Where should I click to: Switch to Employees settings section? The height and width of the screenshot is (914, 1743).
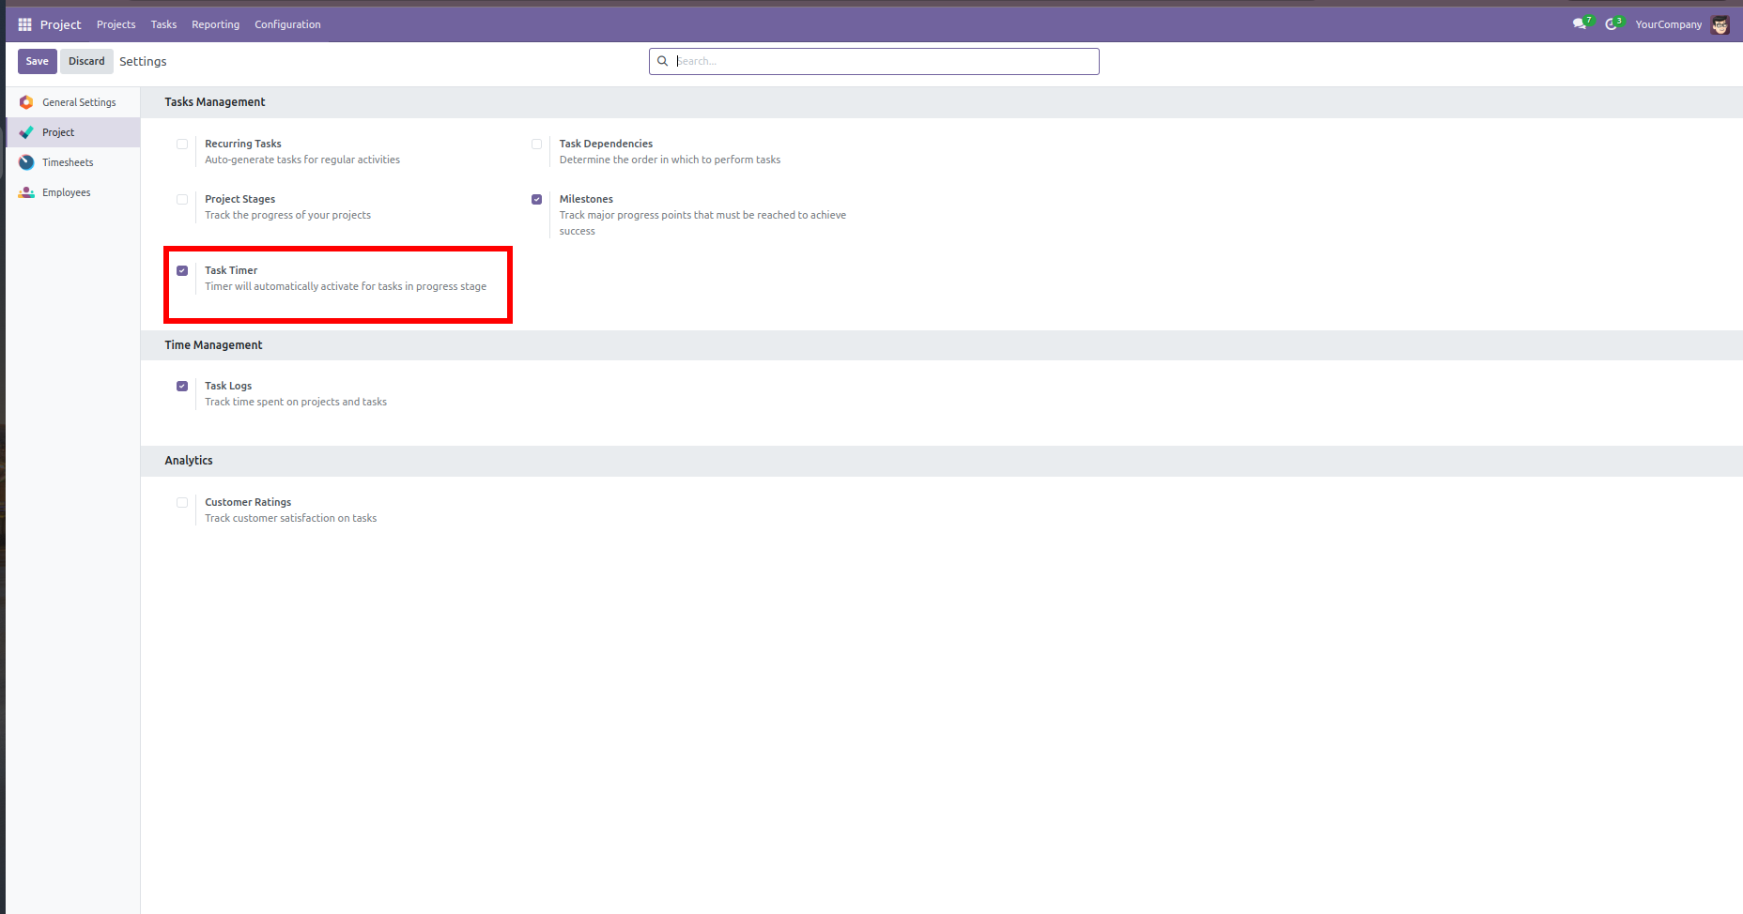(x=73, y=192)
